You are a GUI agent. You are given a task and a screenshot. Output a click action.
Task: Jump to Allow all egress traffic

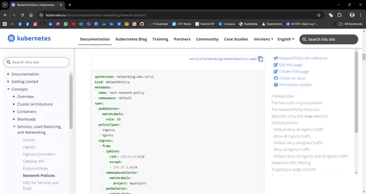point(292,149)
